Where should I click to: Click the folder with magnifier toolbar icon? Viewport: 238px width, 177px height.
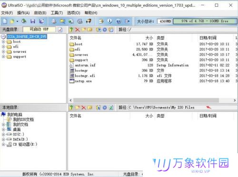[x=62, y=21]
